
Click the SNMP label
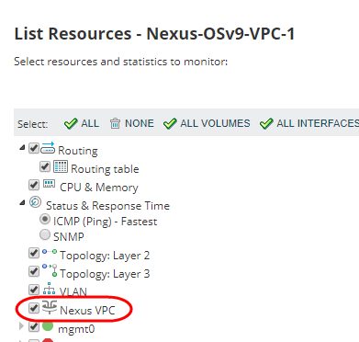pyautogui.click(x=69, y=237)
